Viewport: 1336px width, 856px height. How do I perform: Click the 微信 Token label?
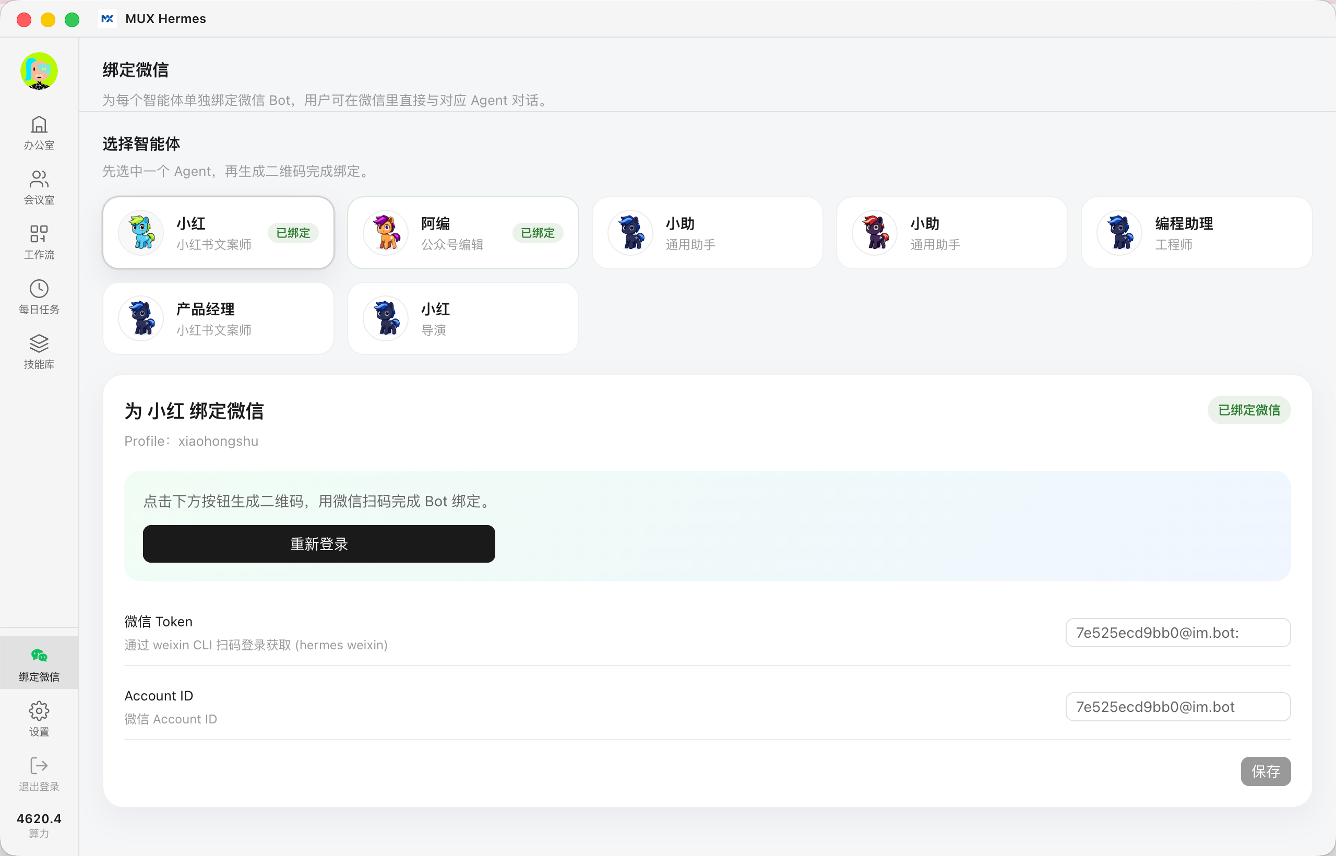pyautogui.click(x=158, y=622)
